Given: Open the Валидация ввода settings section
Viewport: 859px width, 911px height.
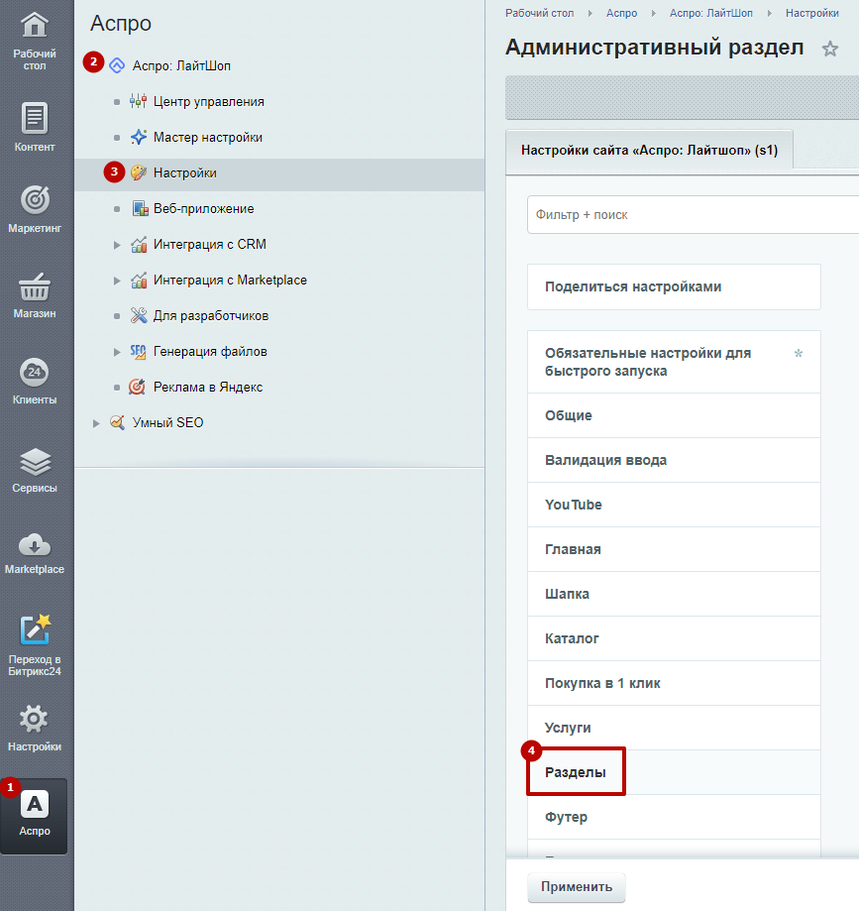Looking at the screenshot, I should [674, 460].
